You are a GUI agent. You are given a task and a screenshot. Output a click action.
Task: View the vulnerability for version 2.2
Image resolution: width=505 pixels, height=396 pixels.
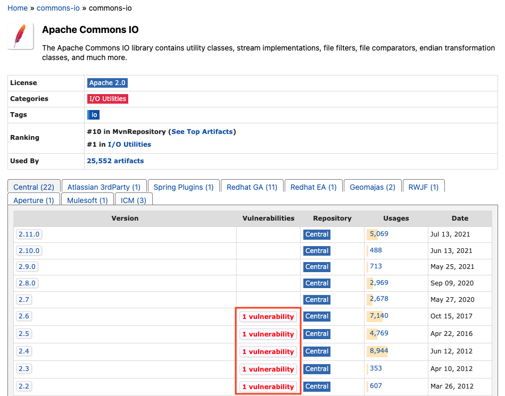(x=268, y=386)
